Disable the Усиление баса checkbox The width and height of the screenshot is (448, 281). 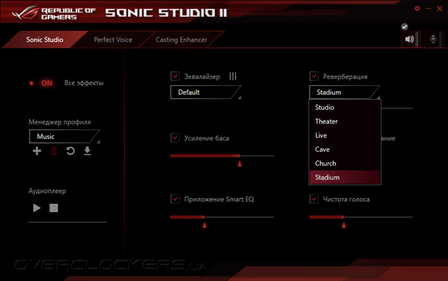[175, 137]
